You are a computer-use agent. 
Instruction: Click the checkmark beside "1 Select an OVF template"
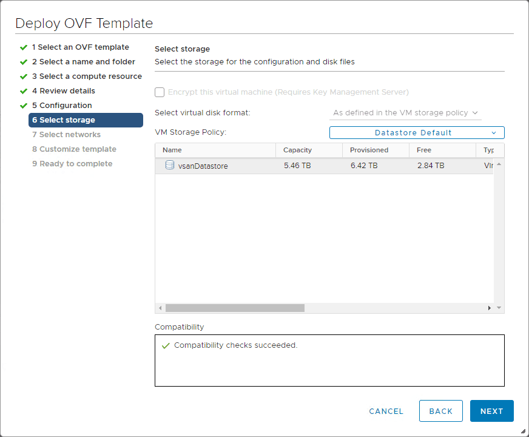point(23,47)
